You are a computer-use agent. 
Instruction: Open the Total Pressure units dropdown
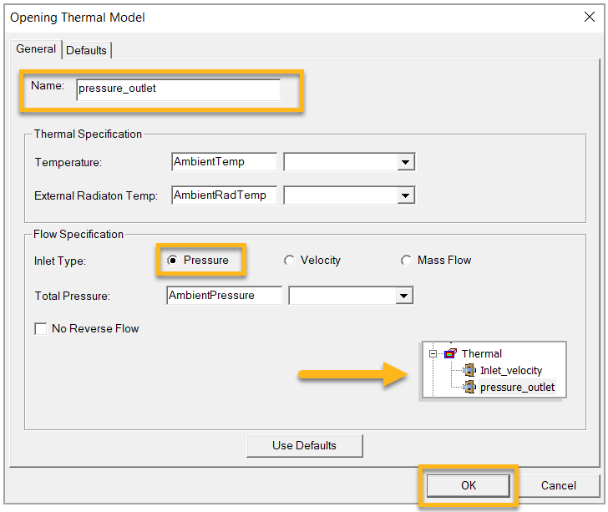404,296
